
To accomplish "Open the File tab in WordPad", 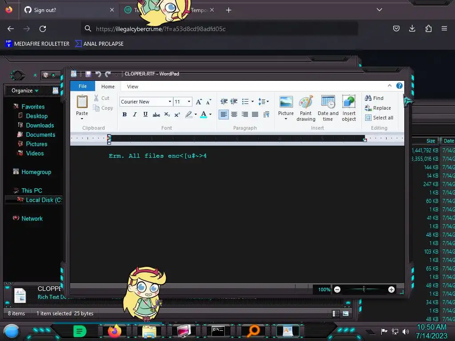I will [x=83, y=86].
